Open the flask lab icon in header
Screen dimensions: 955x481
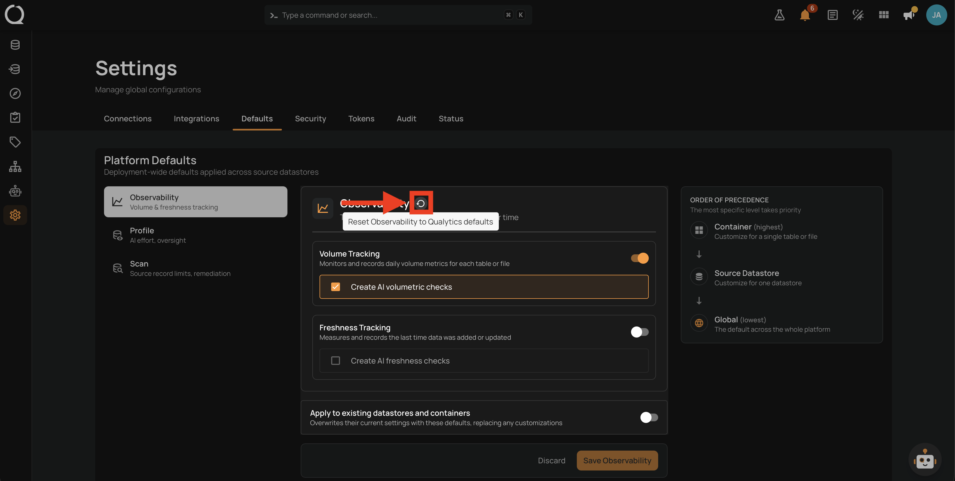pyautogui.click(x=779, y=15)
